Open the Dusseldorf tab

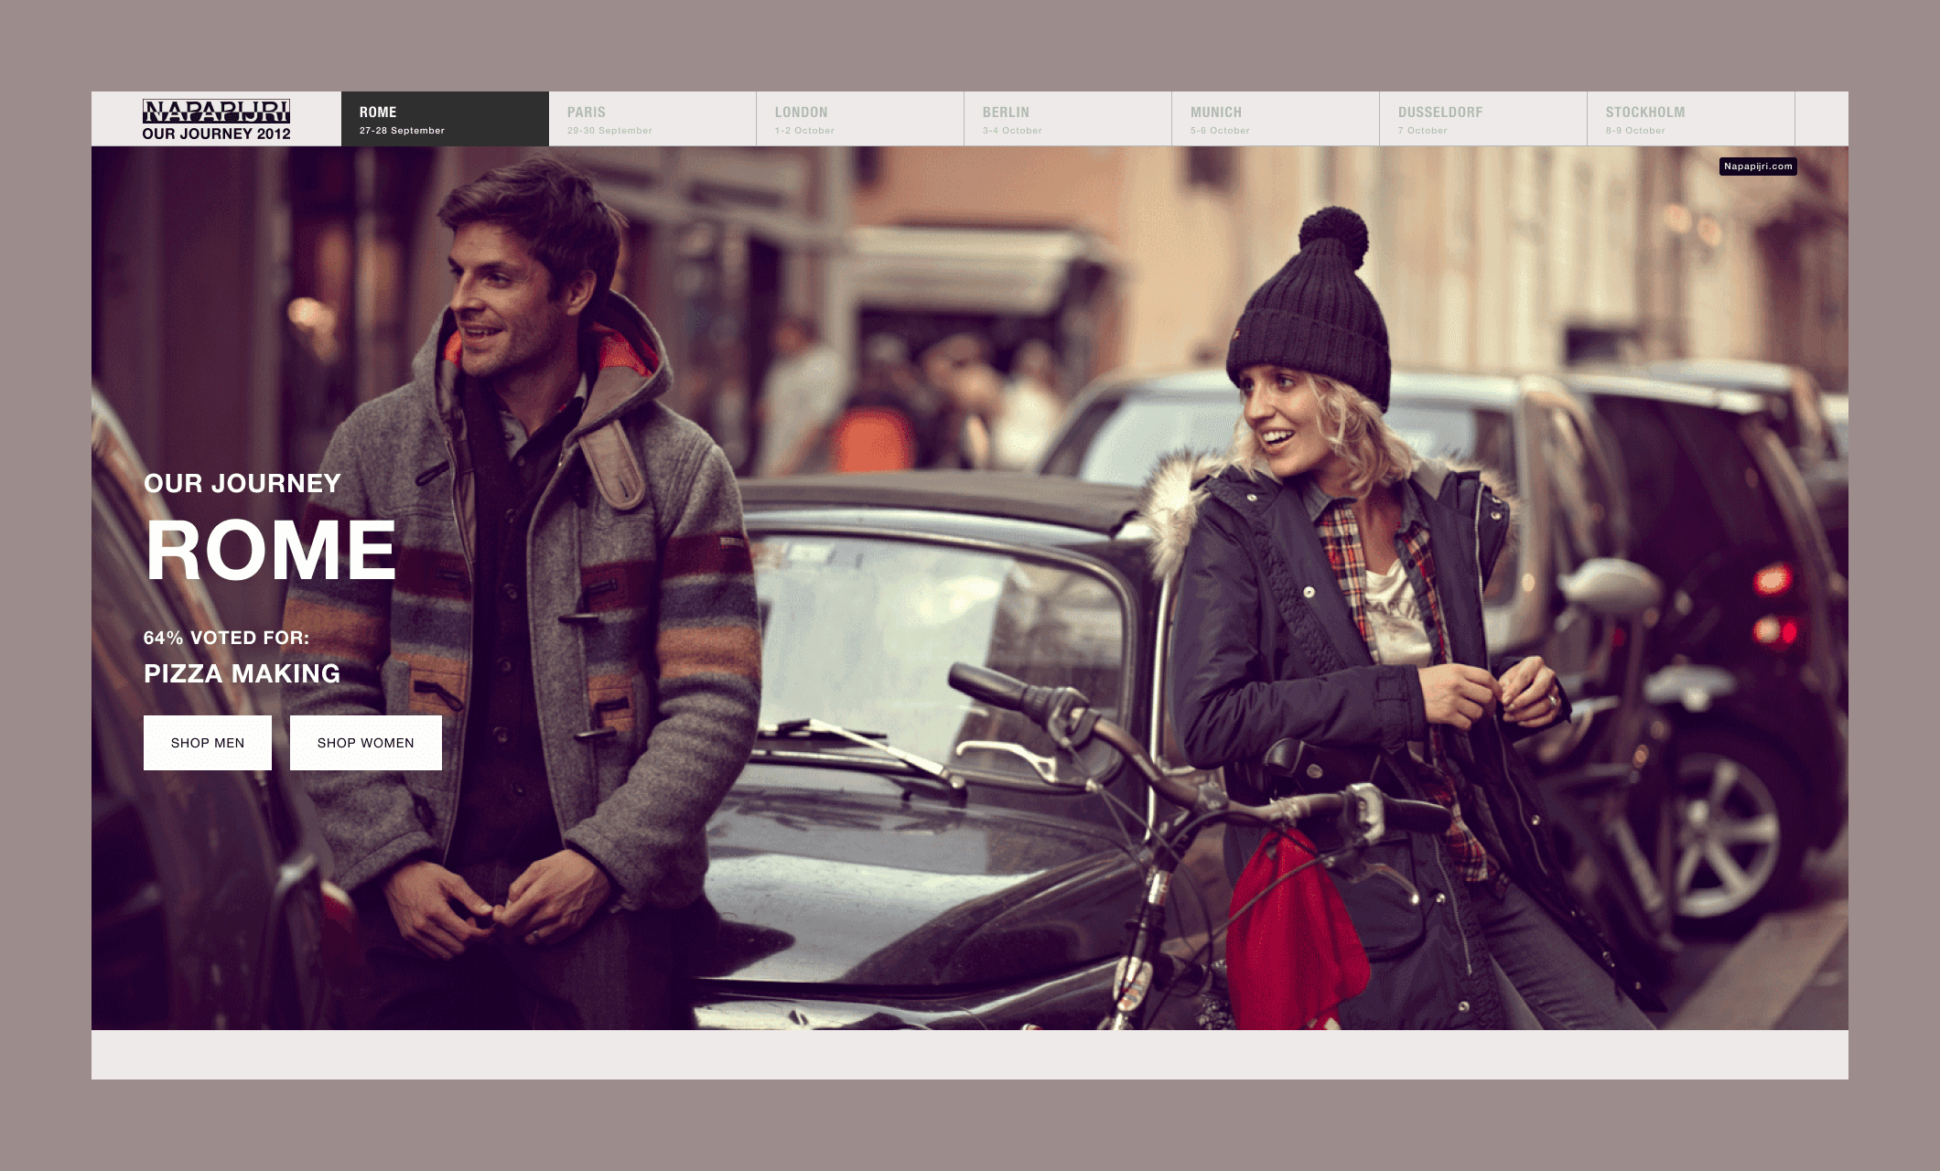pyautogui.click(x=1482, y=119)
